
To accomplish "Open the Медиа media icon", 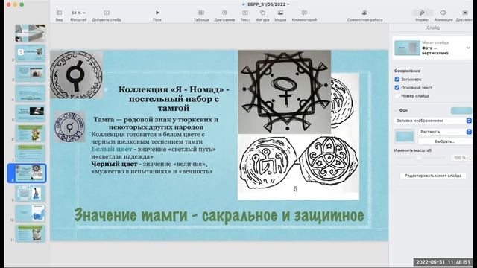I will click(280, 13).
